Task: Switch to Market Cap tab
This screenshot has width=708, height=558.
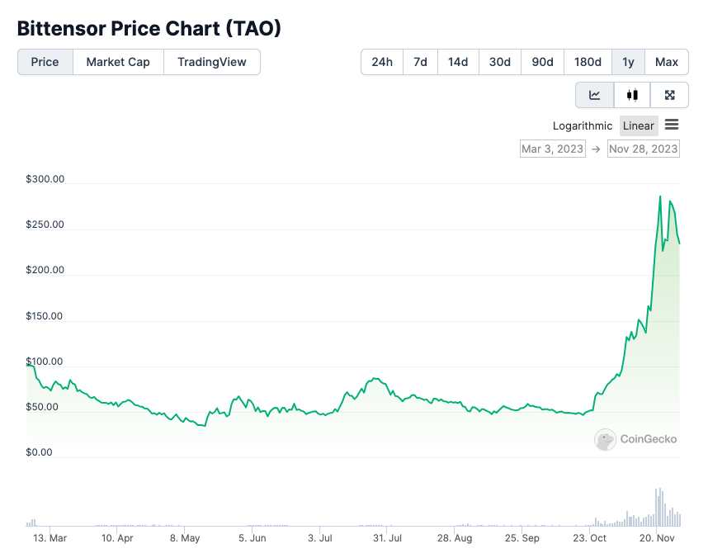Action: point(118,62)
